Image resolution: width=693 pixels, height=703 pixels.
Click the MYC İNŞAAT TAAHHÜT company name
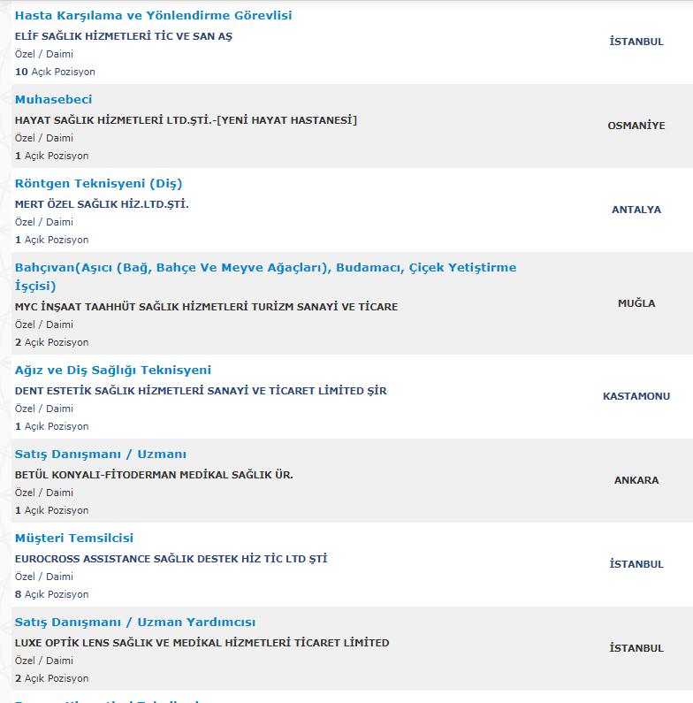click(206, 307)
